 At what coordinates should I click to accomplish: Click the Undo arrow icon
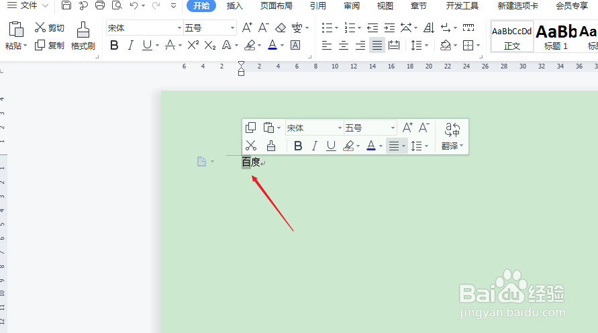[x=134, y=5]
